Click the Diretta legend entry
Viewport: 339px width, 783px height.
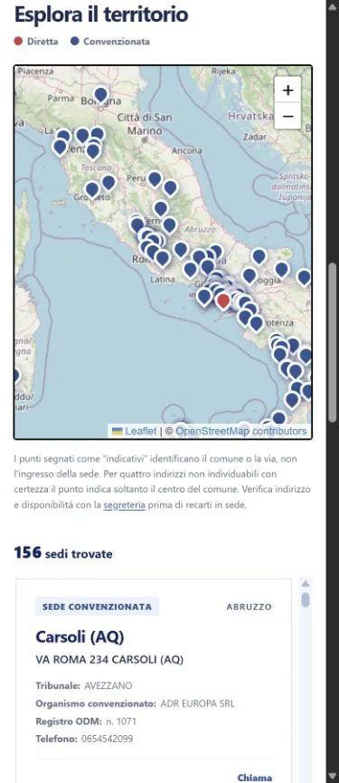click(36, 42)
